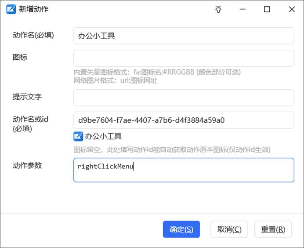Click the pin-to-top icon in title bar
304x248 pixels.
click(218, 9)
